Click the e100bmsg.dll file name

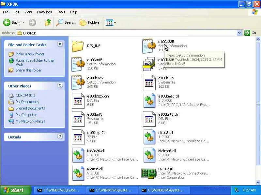(x=168, y=96)
